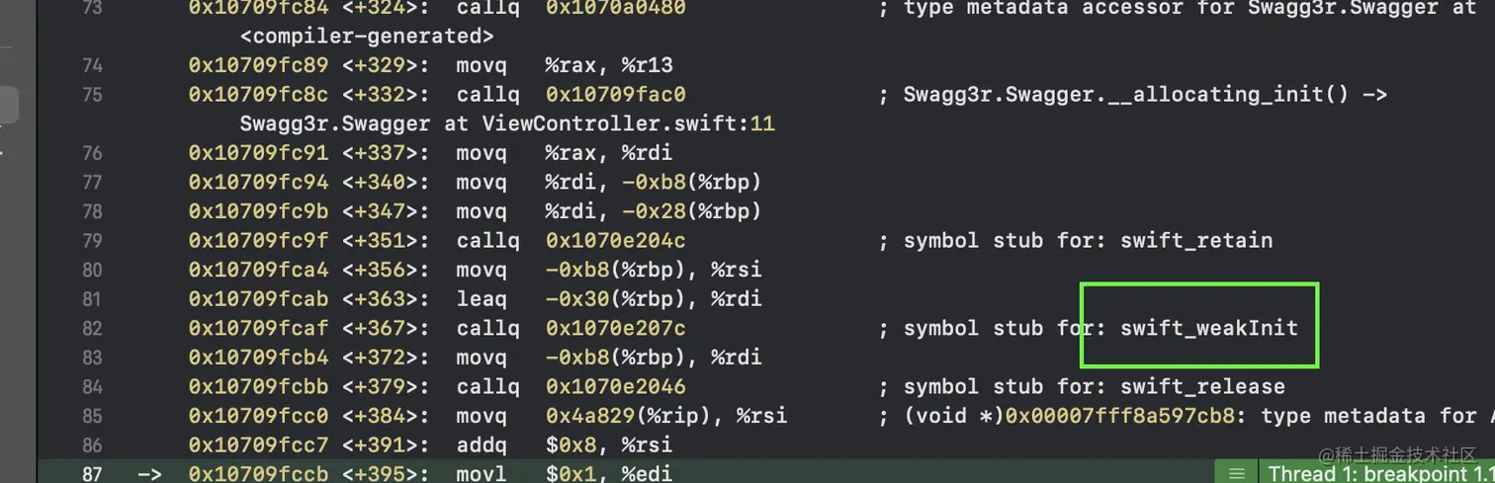This screenshot has width=1495, height=483.
Task: Click line number 84 in the gutter
Action: tap(92, 386)
